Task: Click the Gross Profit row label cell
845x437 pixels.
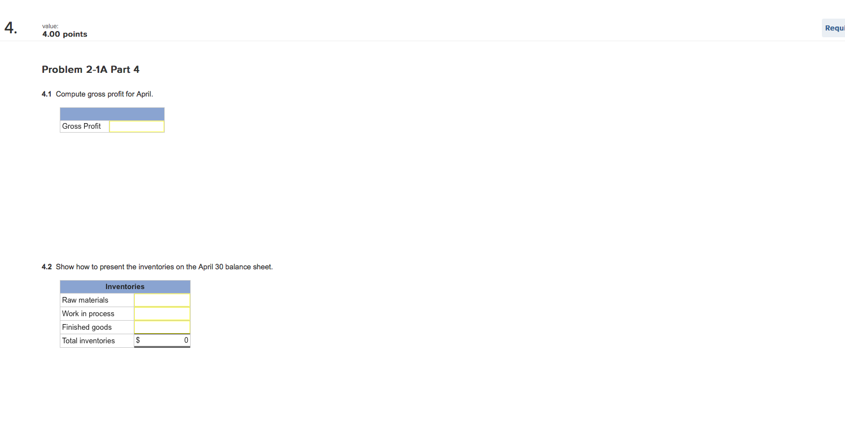Action: coord(85,126)
